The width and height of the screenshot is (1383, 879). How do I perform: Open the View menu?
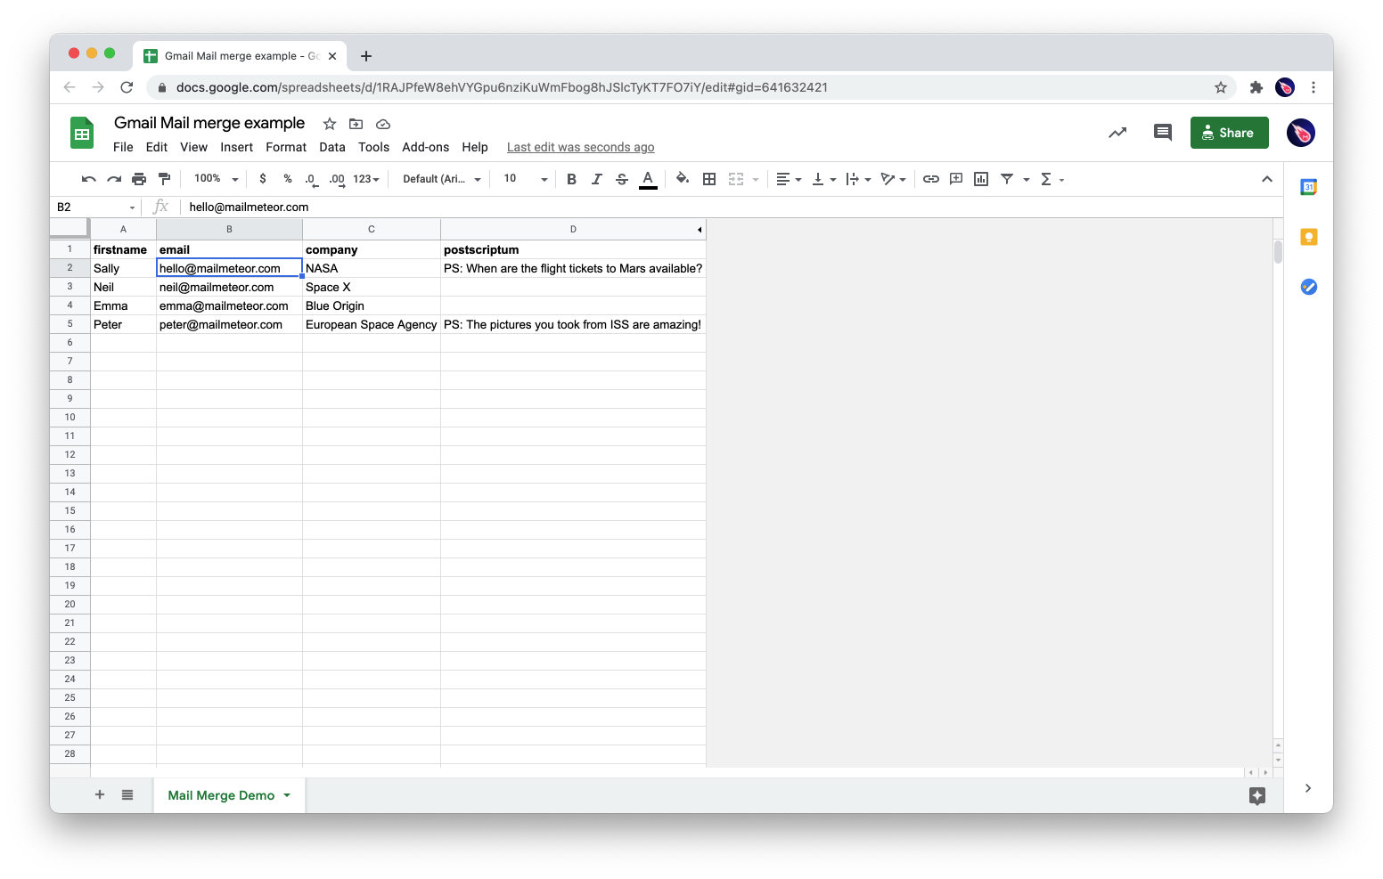193,147
